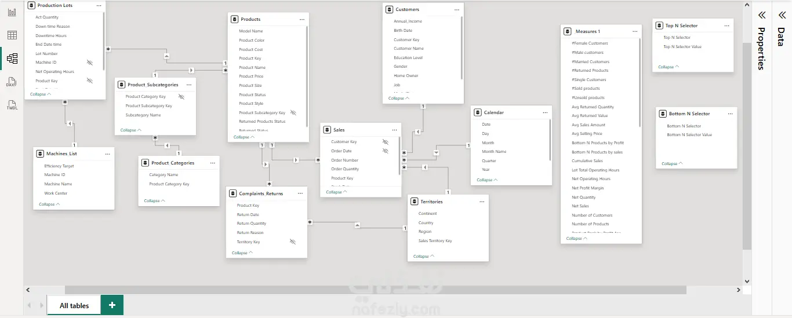This screenshot has width=792, height=318.
Task: Toggle visibility of Sales Customer Key field
Action: (x=385, y=141)
